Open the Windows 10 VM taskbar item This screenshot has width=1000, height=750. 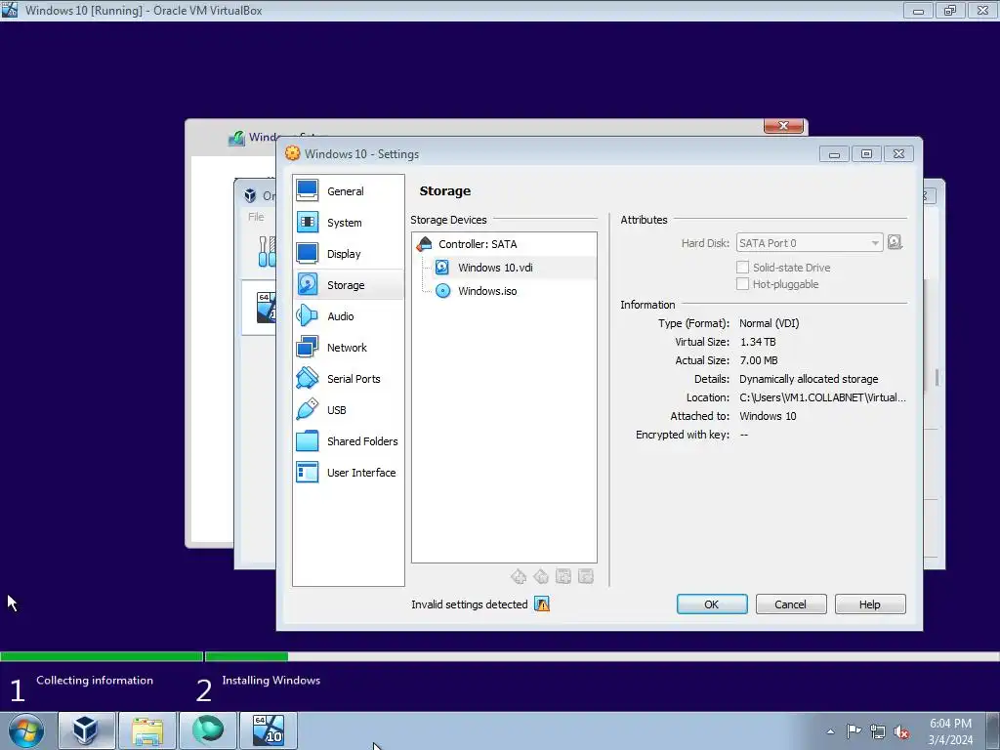point(269,730)
